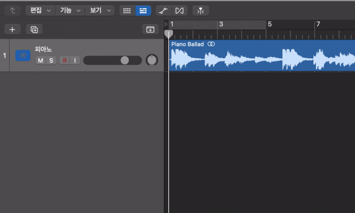The height and width of the screenshot is (213, 355).
Task: Record-enable the 피아노 track with R
Action: tap(65, 60)
